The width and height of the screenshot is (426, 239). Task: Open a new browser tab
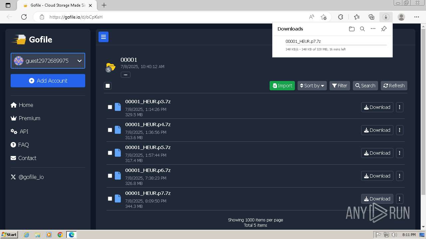pyautogui.click(x=104, y=5)
